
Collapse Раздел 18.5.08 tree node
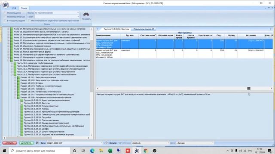coord(15,98)
